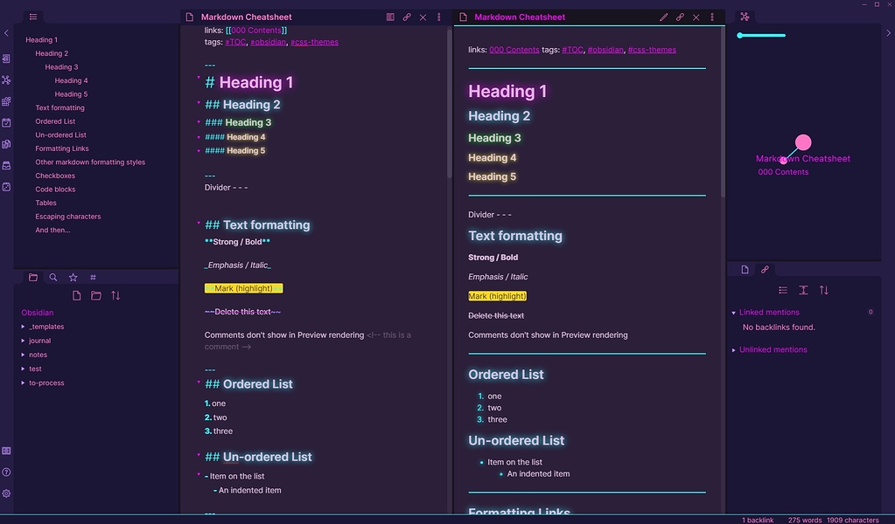This screenshot has width=895, height=524.
Task: Select the tags pane icon (#) in sidebar
Action: [93, 277]
